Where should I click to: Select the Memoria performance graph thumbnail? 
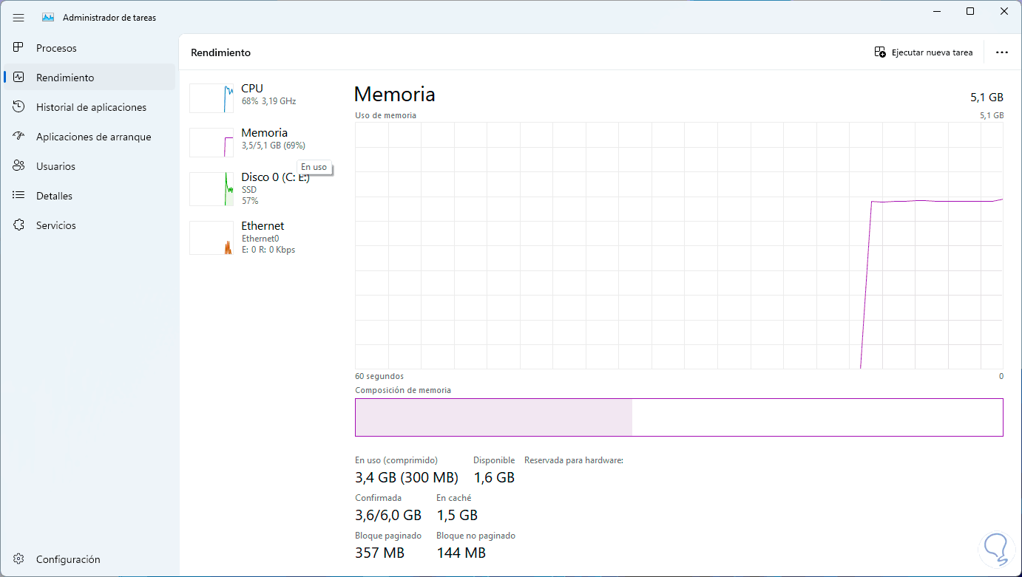click(x=211, y=143)
